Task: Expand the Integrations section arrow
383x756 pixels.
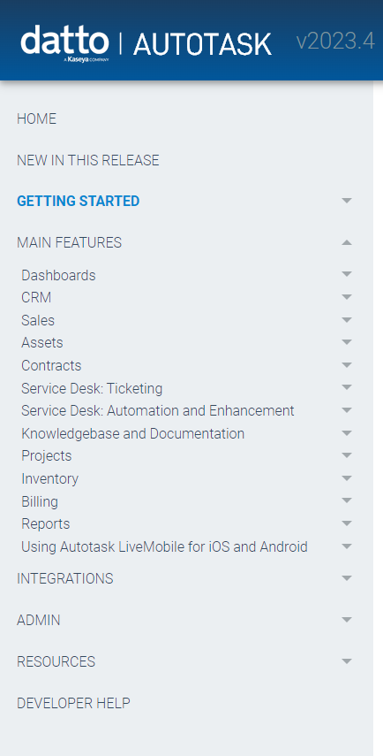Action: (x=347, y=577)
